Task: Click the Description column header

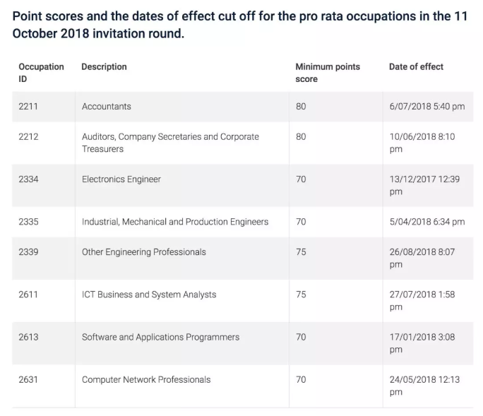Action: tap(104, 66)
